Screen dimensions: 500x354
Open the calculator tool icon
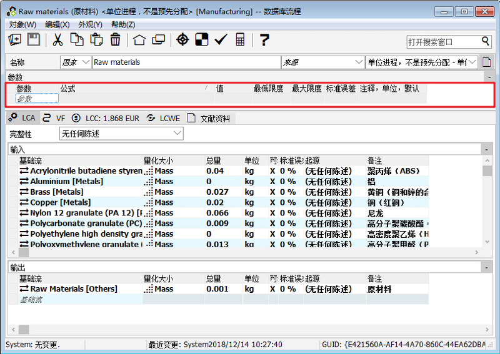pyautogui.click(x=240, y=40)
